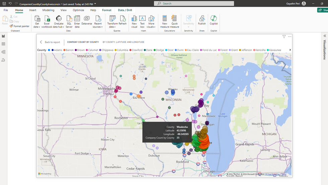328x185 pixels.
Task: Select Brown in county legend
Action: 80,50
